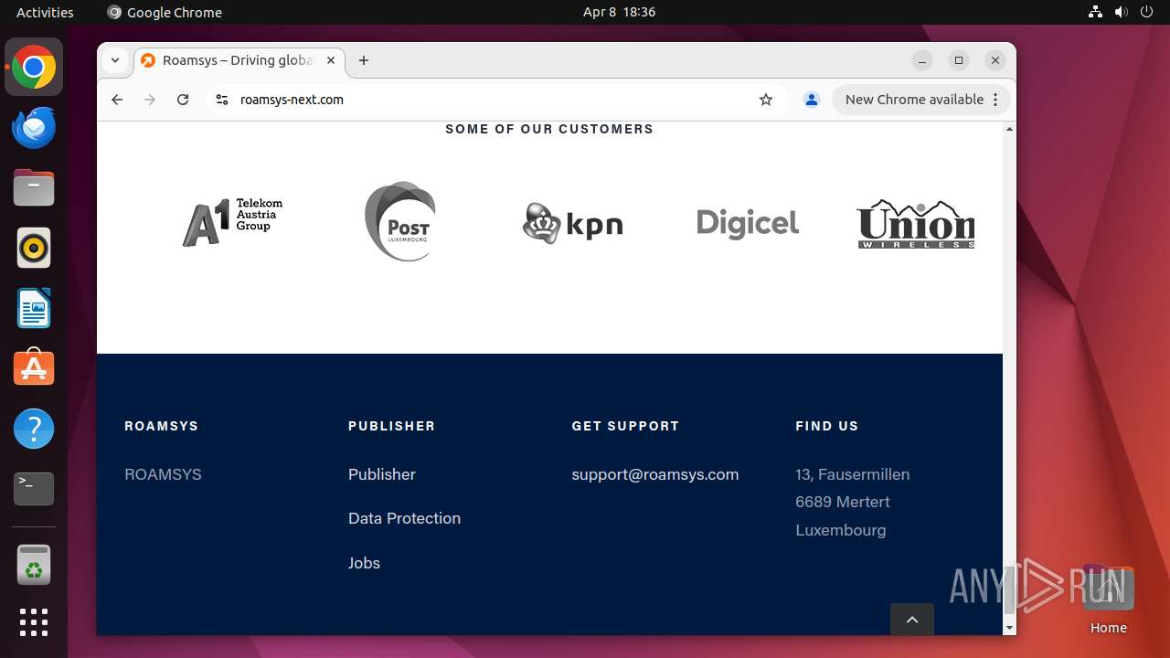Viewport: 1170px width, 658px height.
Task: Click the GET SUPPORT footer heading
Action: [x=625, y=426]
